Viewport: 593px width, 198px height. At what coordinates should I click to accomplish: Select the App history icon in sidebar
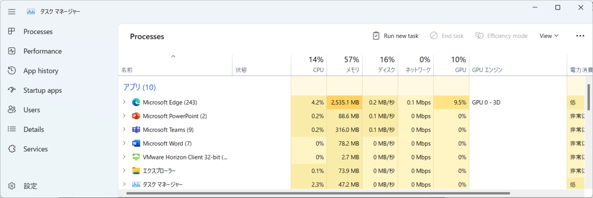pyautogui.click(x=12, y=71)
